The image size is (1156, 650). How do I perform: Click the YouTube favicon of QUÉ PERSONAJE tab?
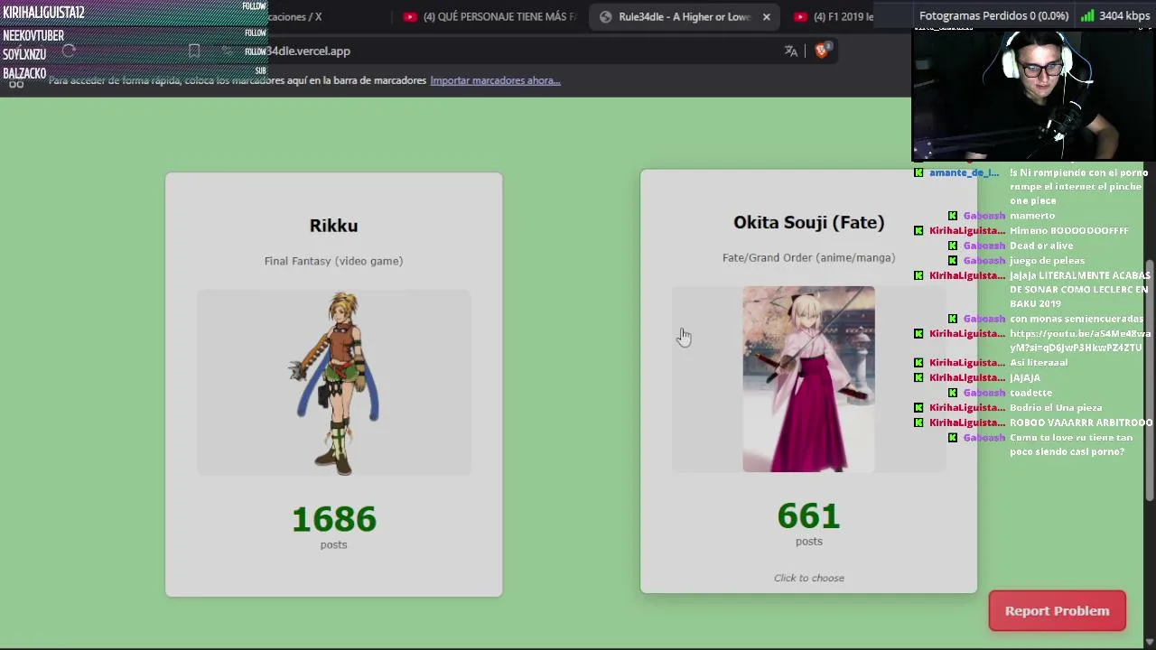tap(411, 16)
